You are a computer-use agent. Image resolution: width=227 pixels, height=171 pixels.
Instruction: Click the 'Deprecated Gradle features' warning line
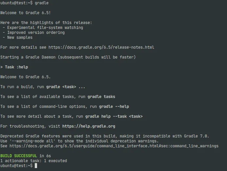pyautogui.click(x=105, y=136)
